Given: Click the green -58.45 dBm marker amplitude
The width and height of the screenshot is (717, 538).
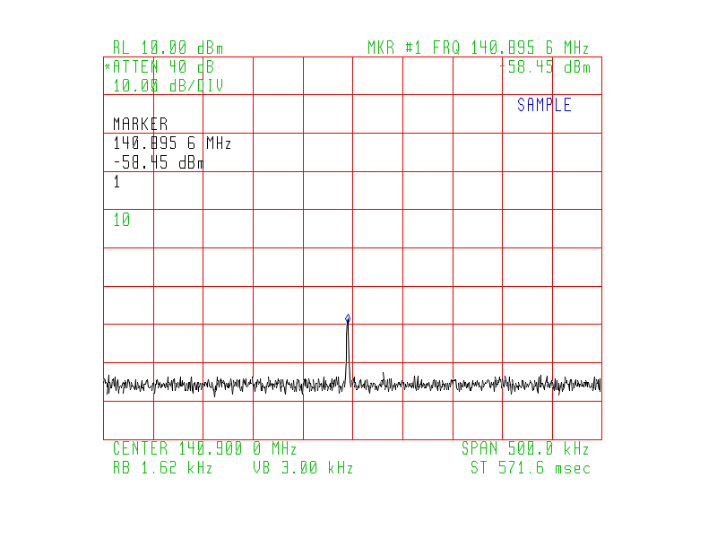Looking at the screenshot, I should coord(545,66).
